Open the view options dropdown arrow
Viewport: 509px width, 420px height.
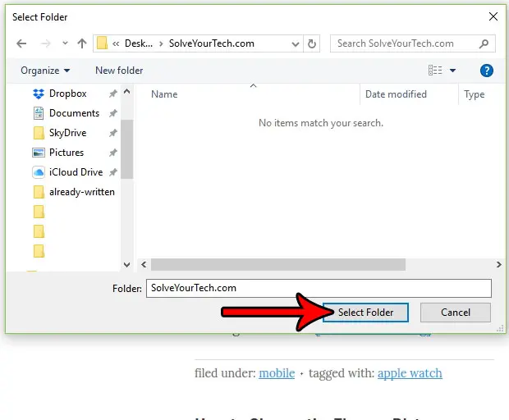[x=452, y=70]
